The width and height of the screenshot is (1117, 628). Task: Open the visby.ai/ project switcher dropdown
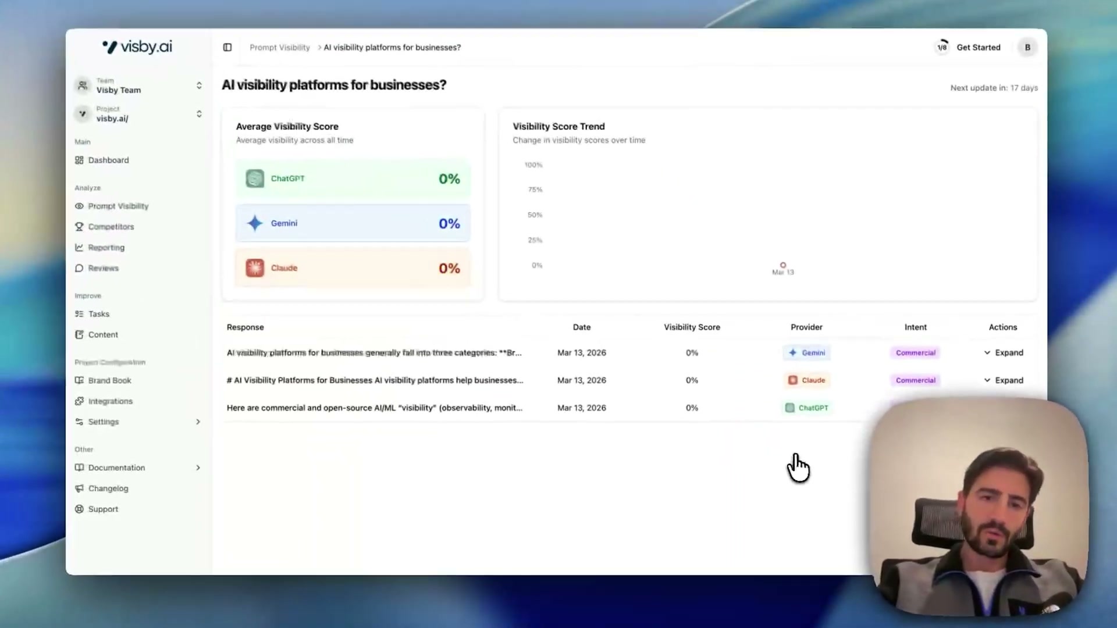138,114
